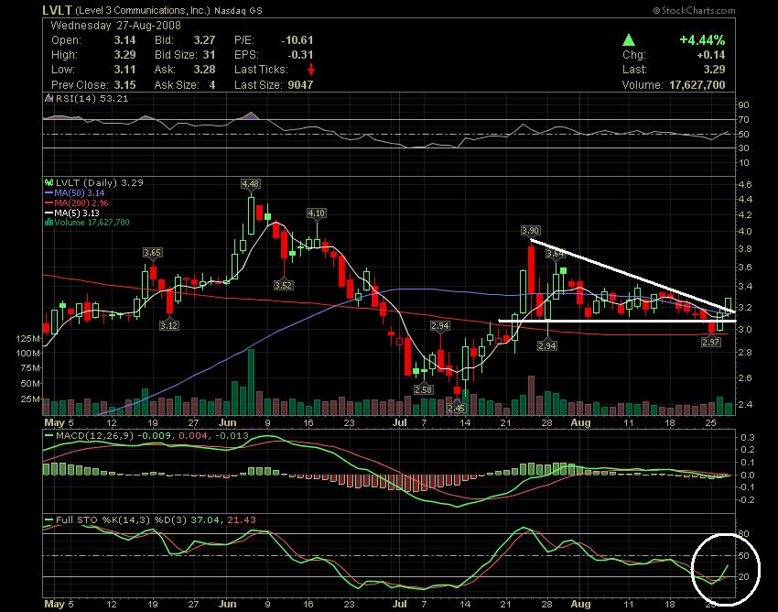Click the Last Size value 9047
Image resolution: width=778 pixels, height=612 pixels.
(300, 85)
